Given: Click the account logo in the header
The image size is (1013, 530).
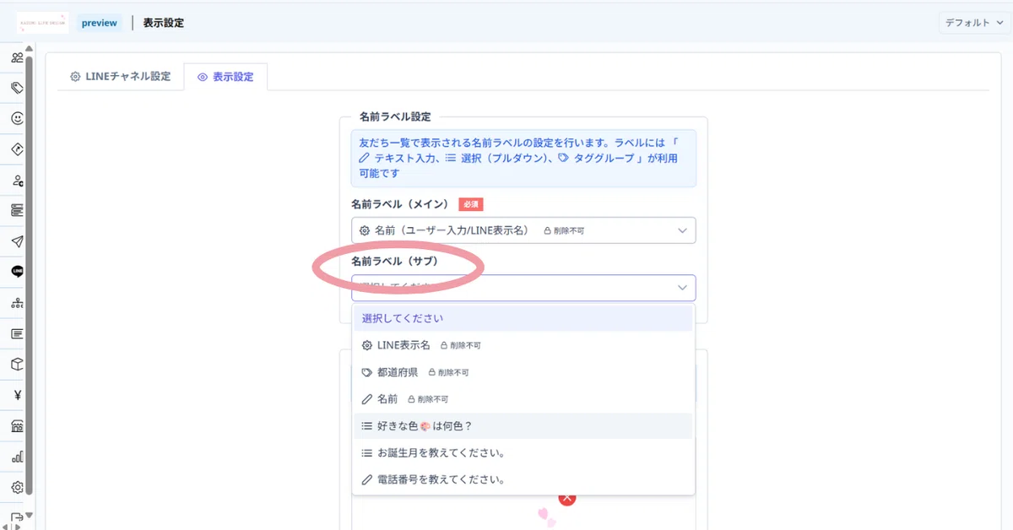Looking at the screenshot, I should tap(42, 23).
